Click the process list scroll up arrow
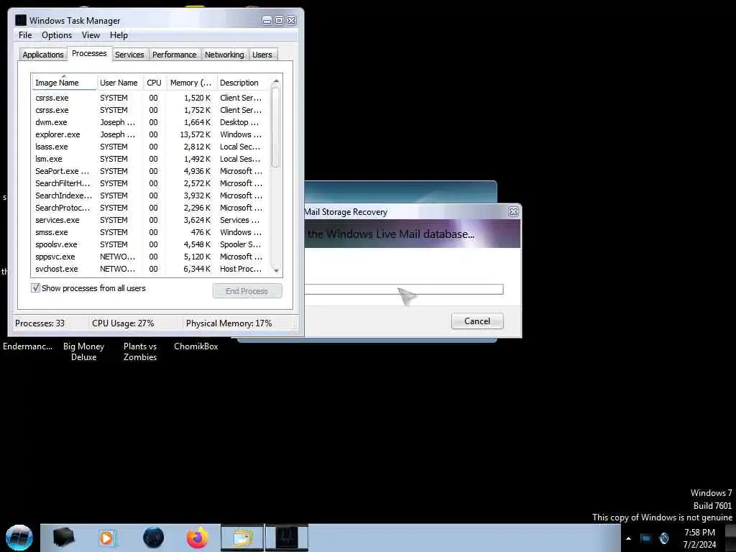Image resolution: width=736 pixels, height=552 pixels. point(276,81)
